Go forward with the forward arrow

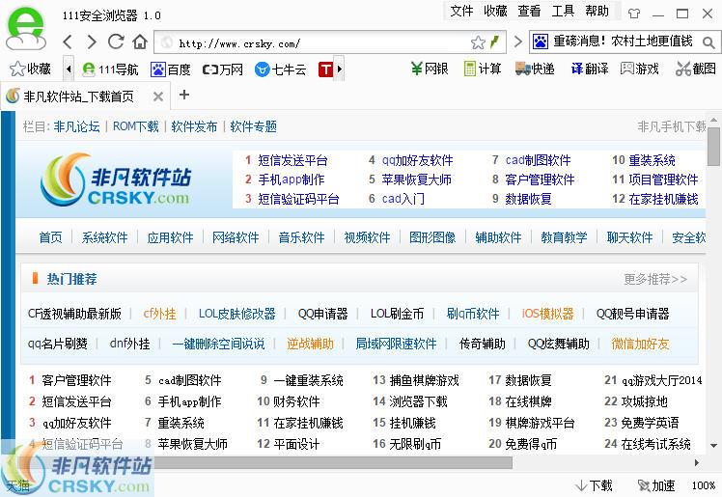click(92, 42)
